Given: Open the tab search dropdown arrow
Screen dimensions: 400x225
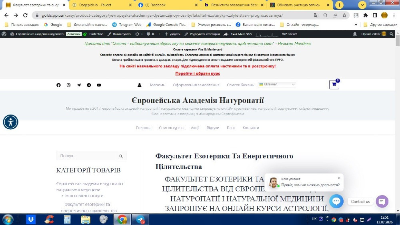Looking at the screenshot, I should [362, 5].
